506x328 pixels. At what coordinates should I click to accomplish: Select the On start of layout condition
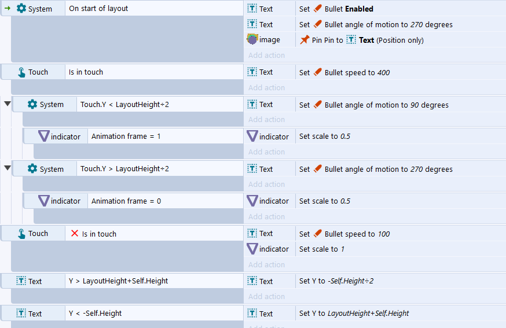(x=154, y=8)
